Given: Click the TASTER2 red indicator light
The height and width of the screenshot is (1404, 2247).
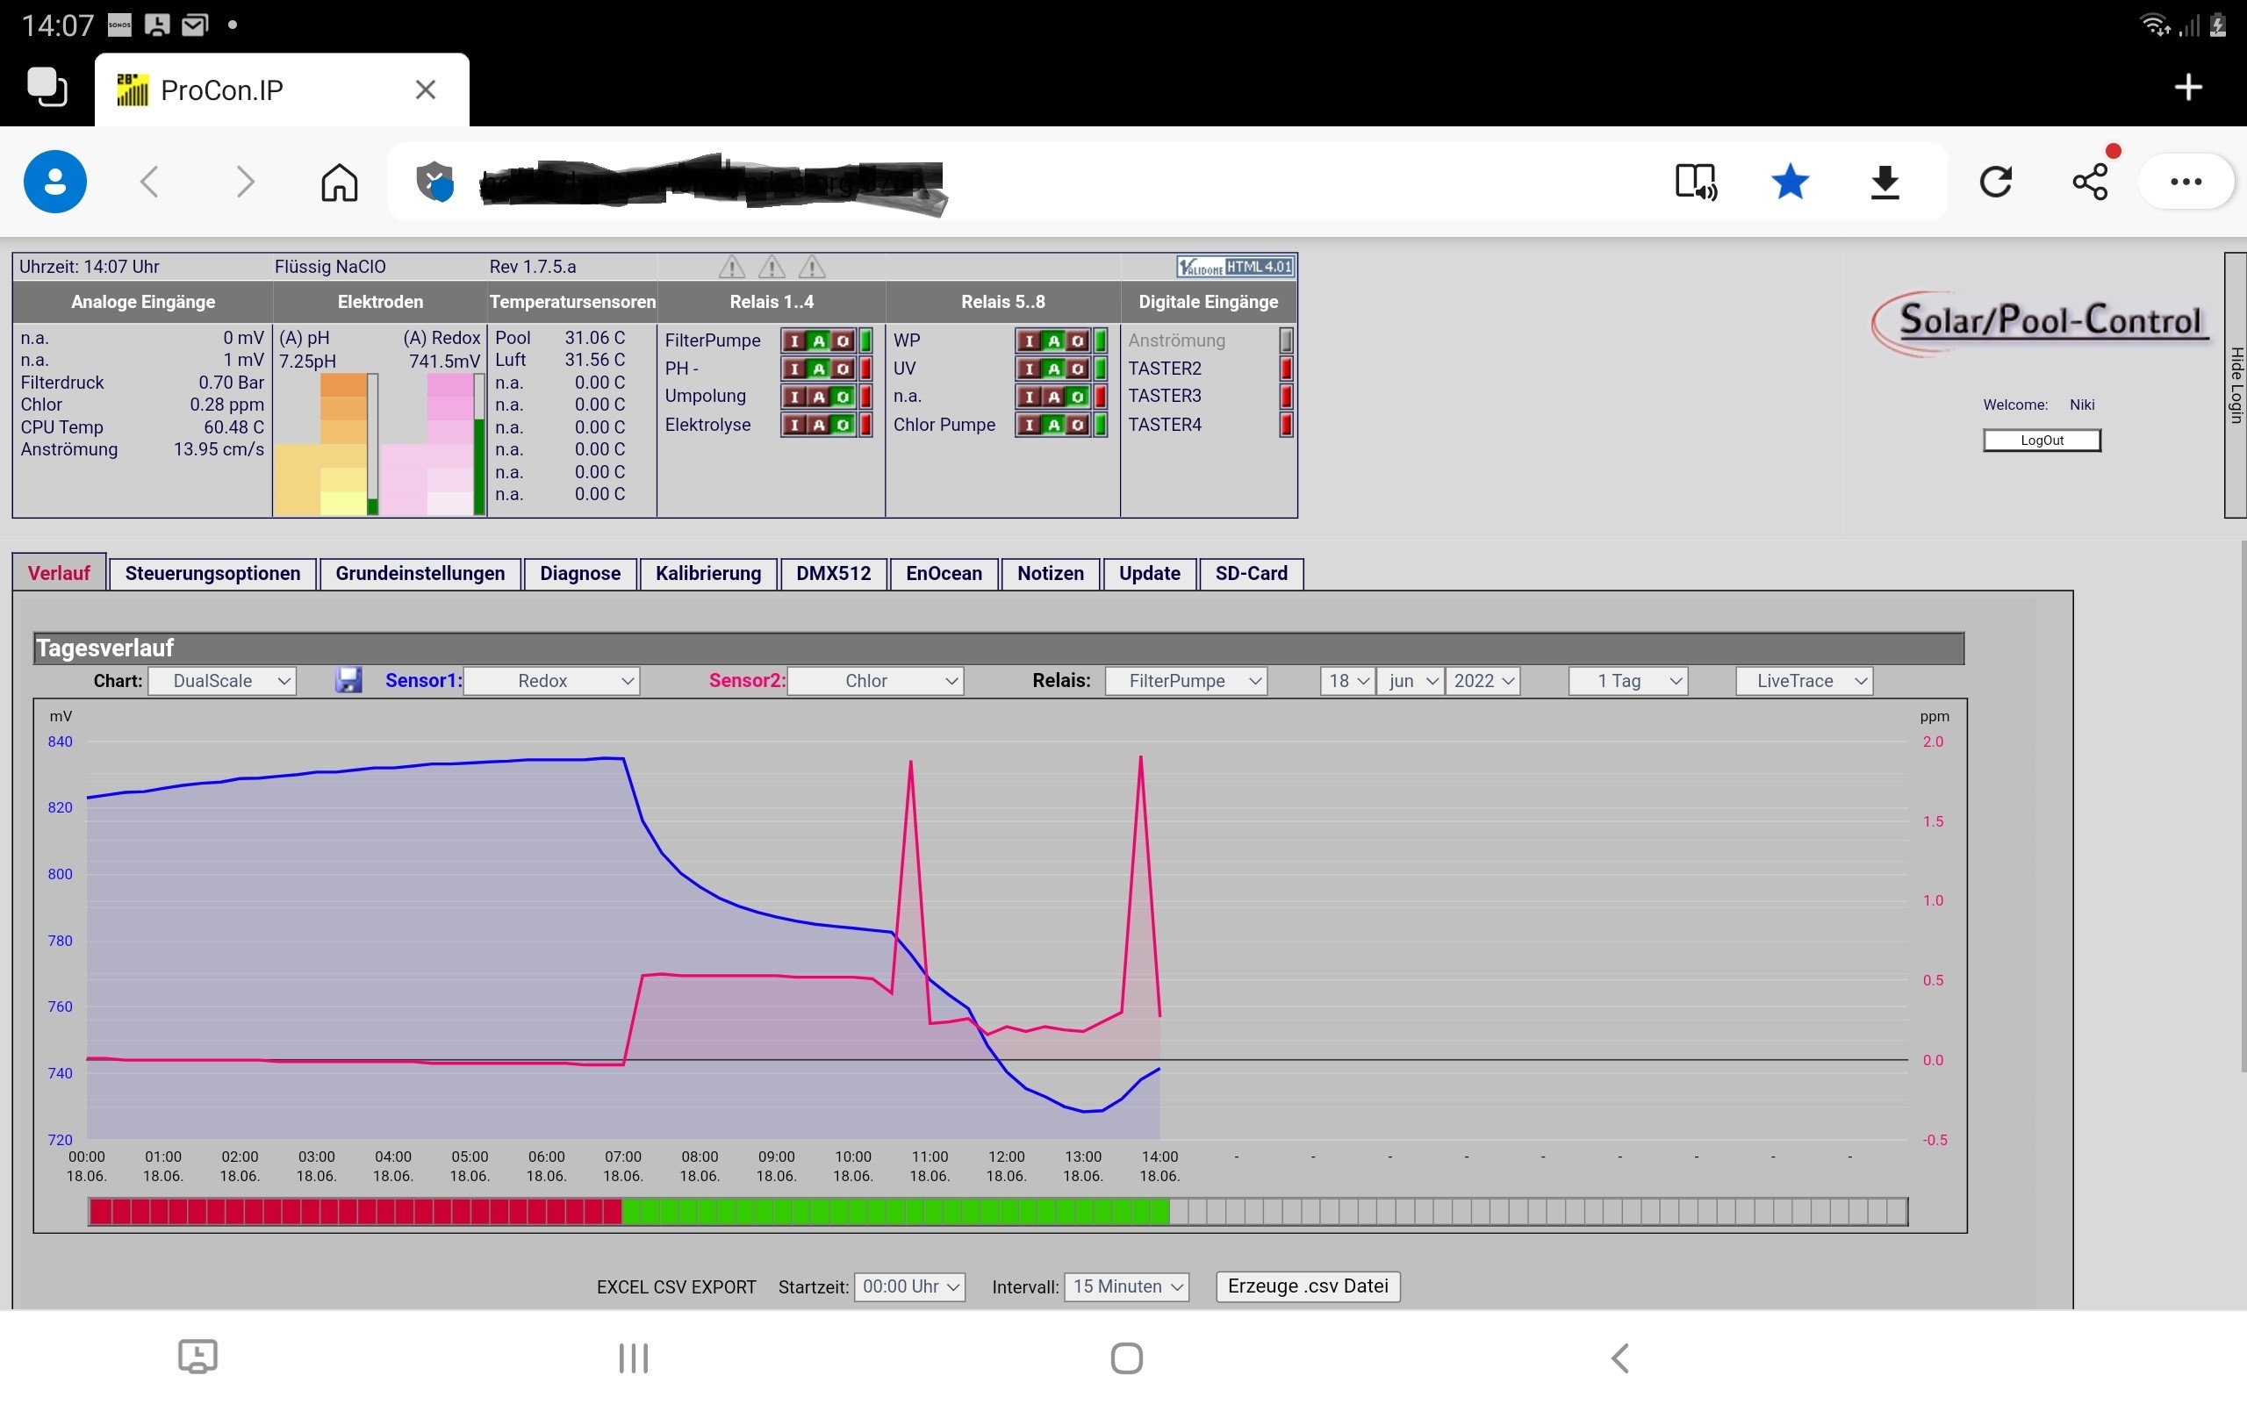Looking at the screenshot, I should (1286, 369).
